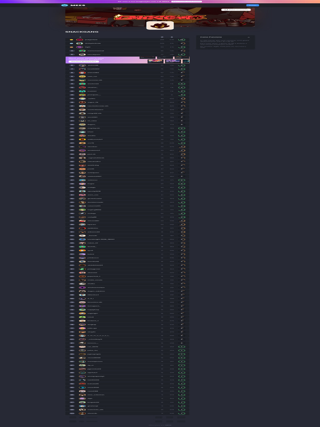
Task: Click the messages column header icon
Action: coord(162,37)
